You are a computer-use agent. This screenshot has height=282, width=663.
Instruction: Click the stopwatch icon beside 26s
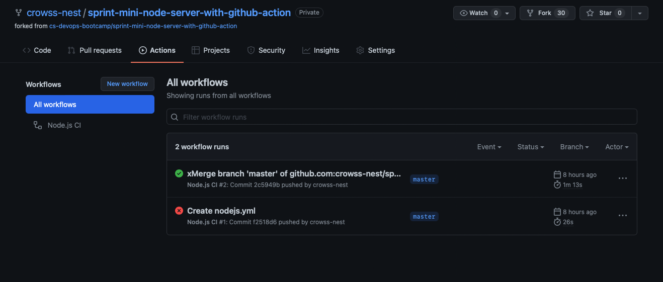pos(557,222)
